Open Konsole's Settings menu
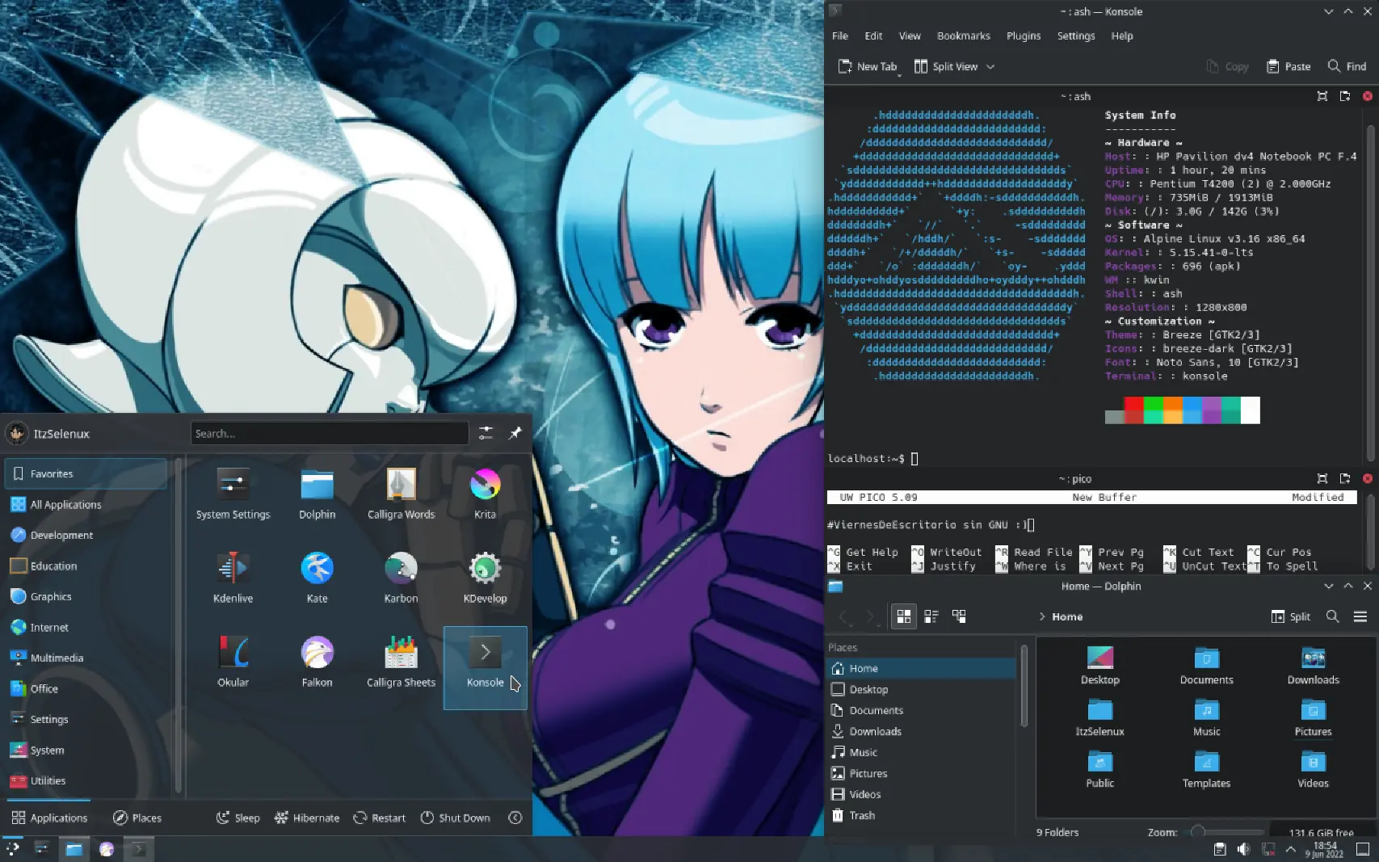The height and width of the screenshot is (862, 1379). pyautogui.click(x=1076, y=36)
